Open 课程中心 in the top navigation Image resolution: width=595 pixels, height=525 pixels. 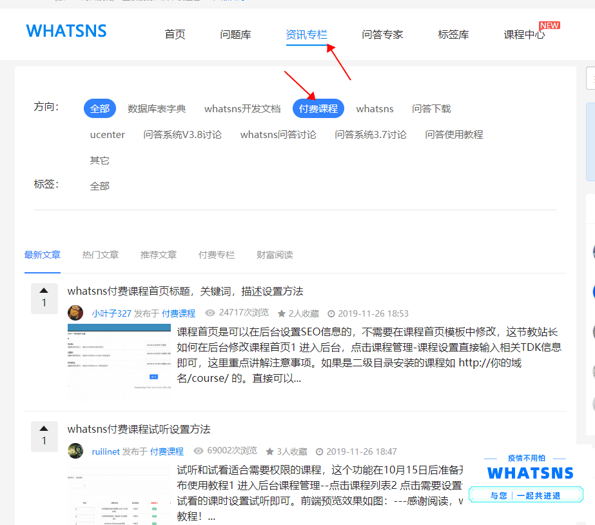pos(524,35)
